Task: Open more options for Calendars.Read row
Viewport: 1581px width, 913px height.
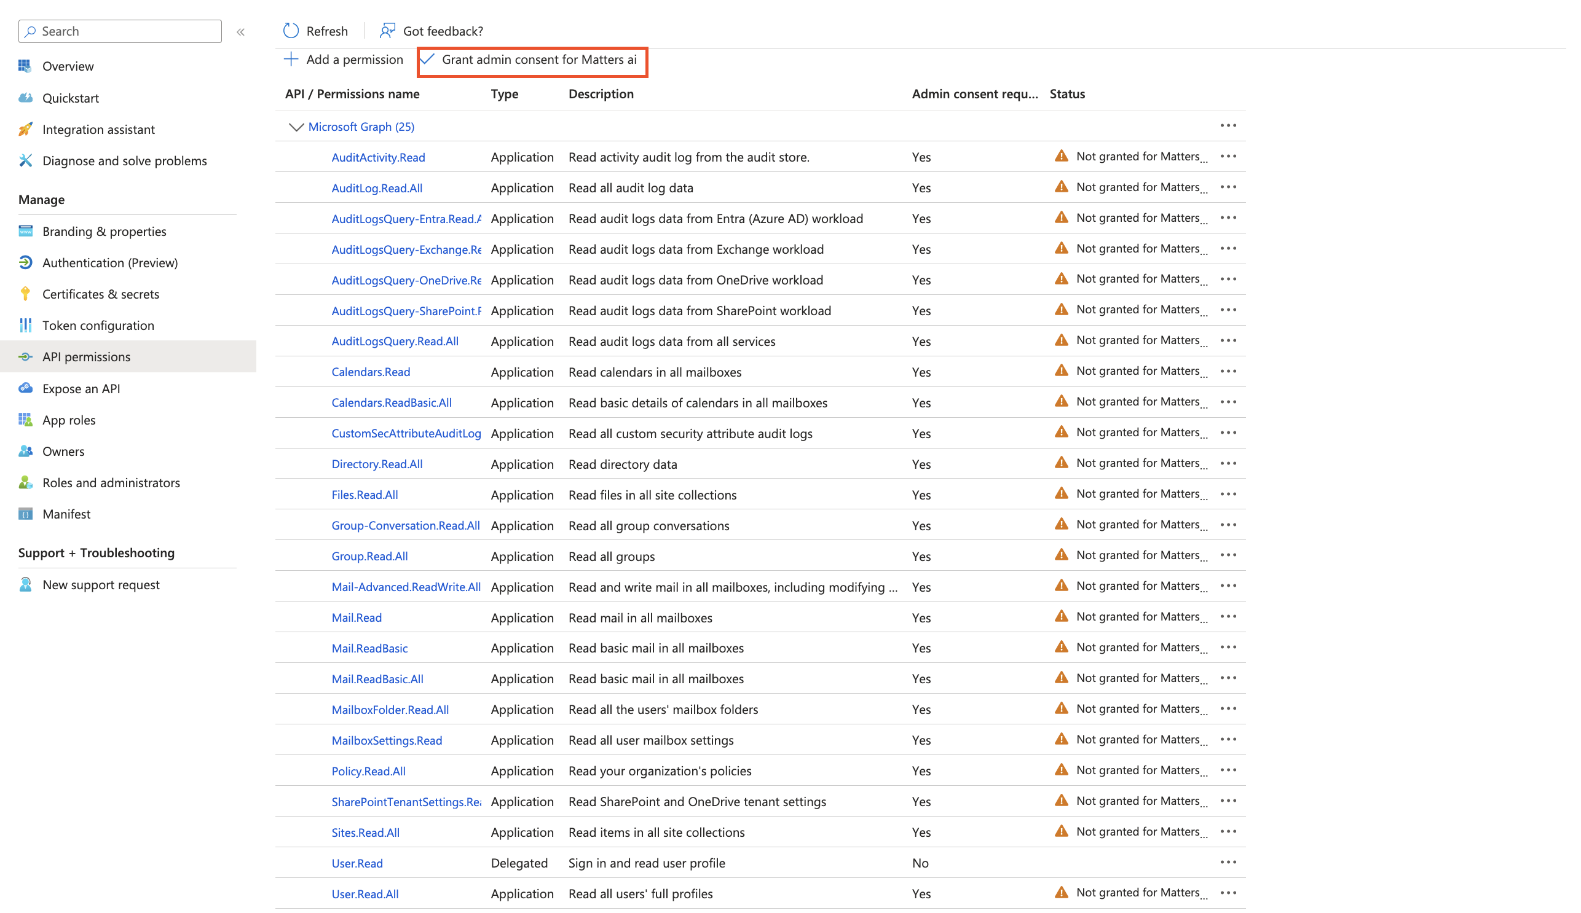Action: (x=1228, y=371)
